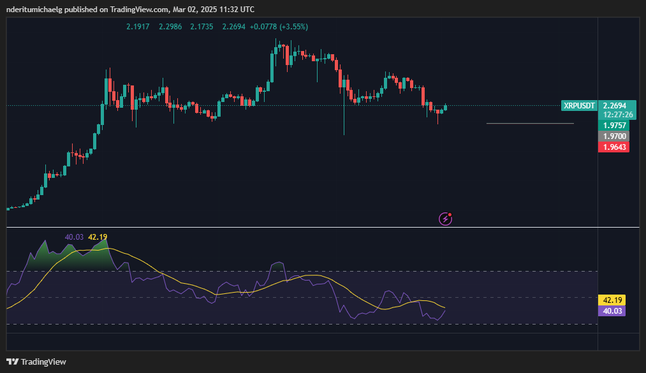Select the red 1.9643 price tag

[x=614, y=147]
